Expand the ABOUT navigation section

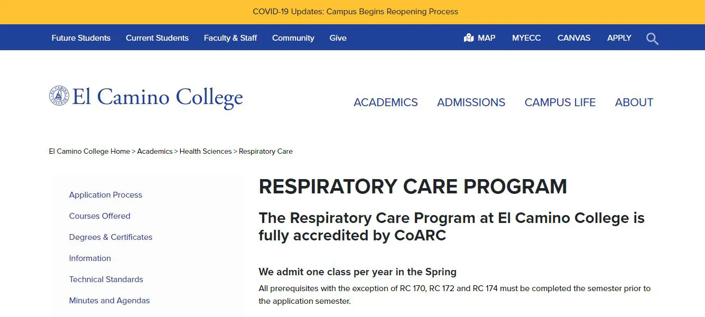click(x=634, y=102)
